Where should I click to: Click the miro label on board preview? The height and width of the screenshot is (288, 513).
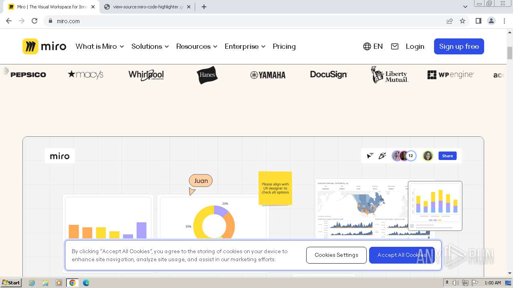point(60,156)
